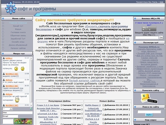Click the bullet icon next to Главная страница

[3, 23]
